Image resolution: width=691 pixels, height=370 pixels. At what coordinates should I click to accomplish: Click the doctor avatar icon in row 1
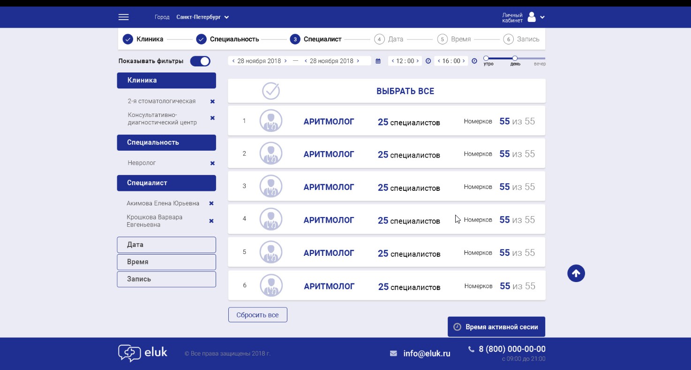[271, 121]
